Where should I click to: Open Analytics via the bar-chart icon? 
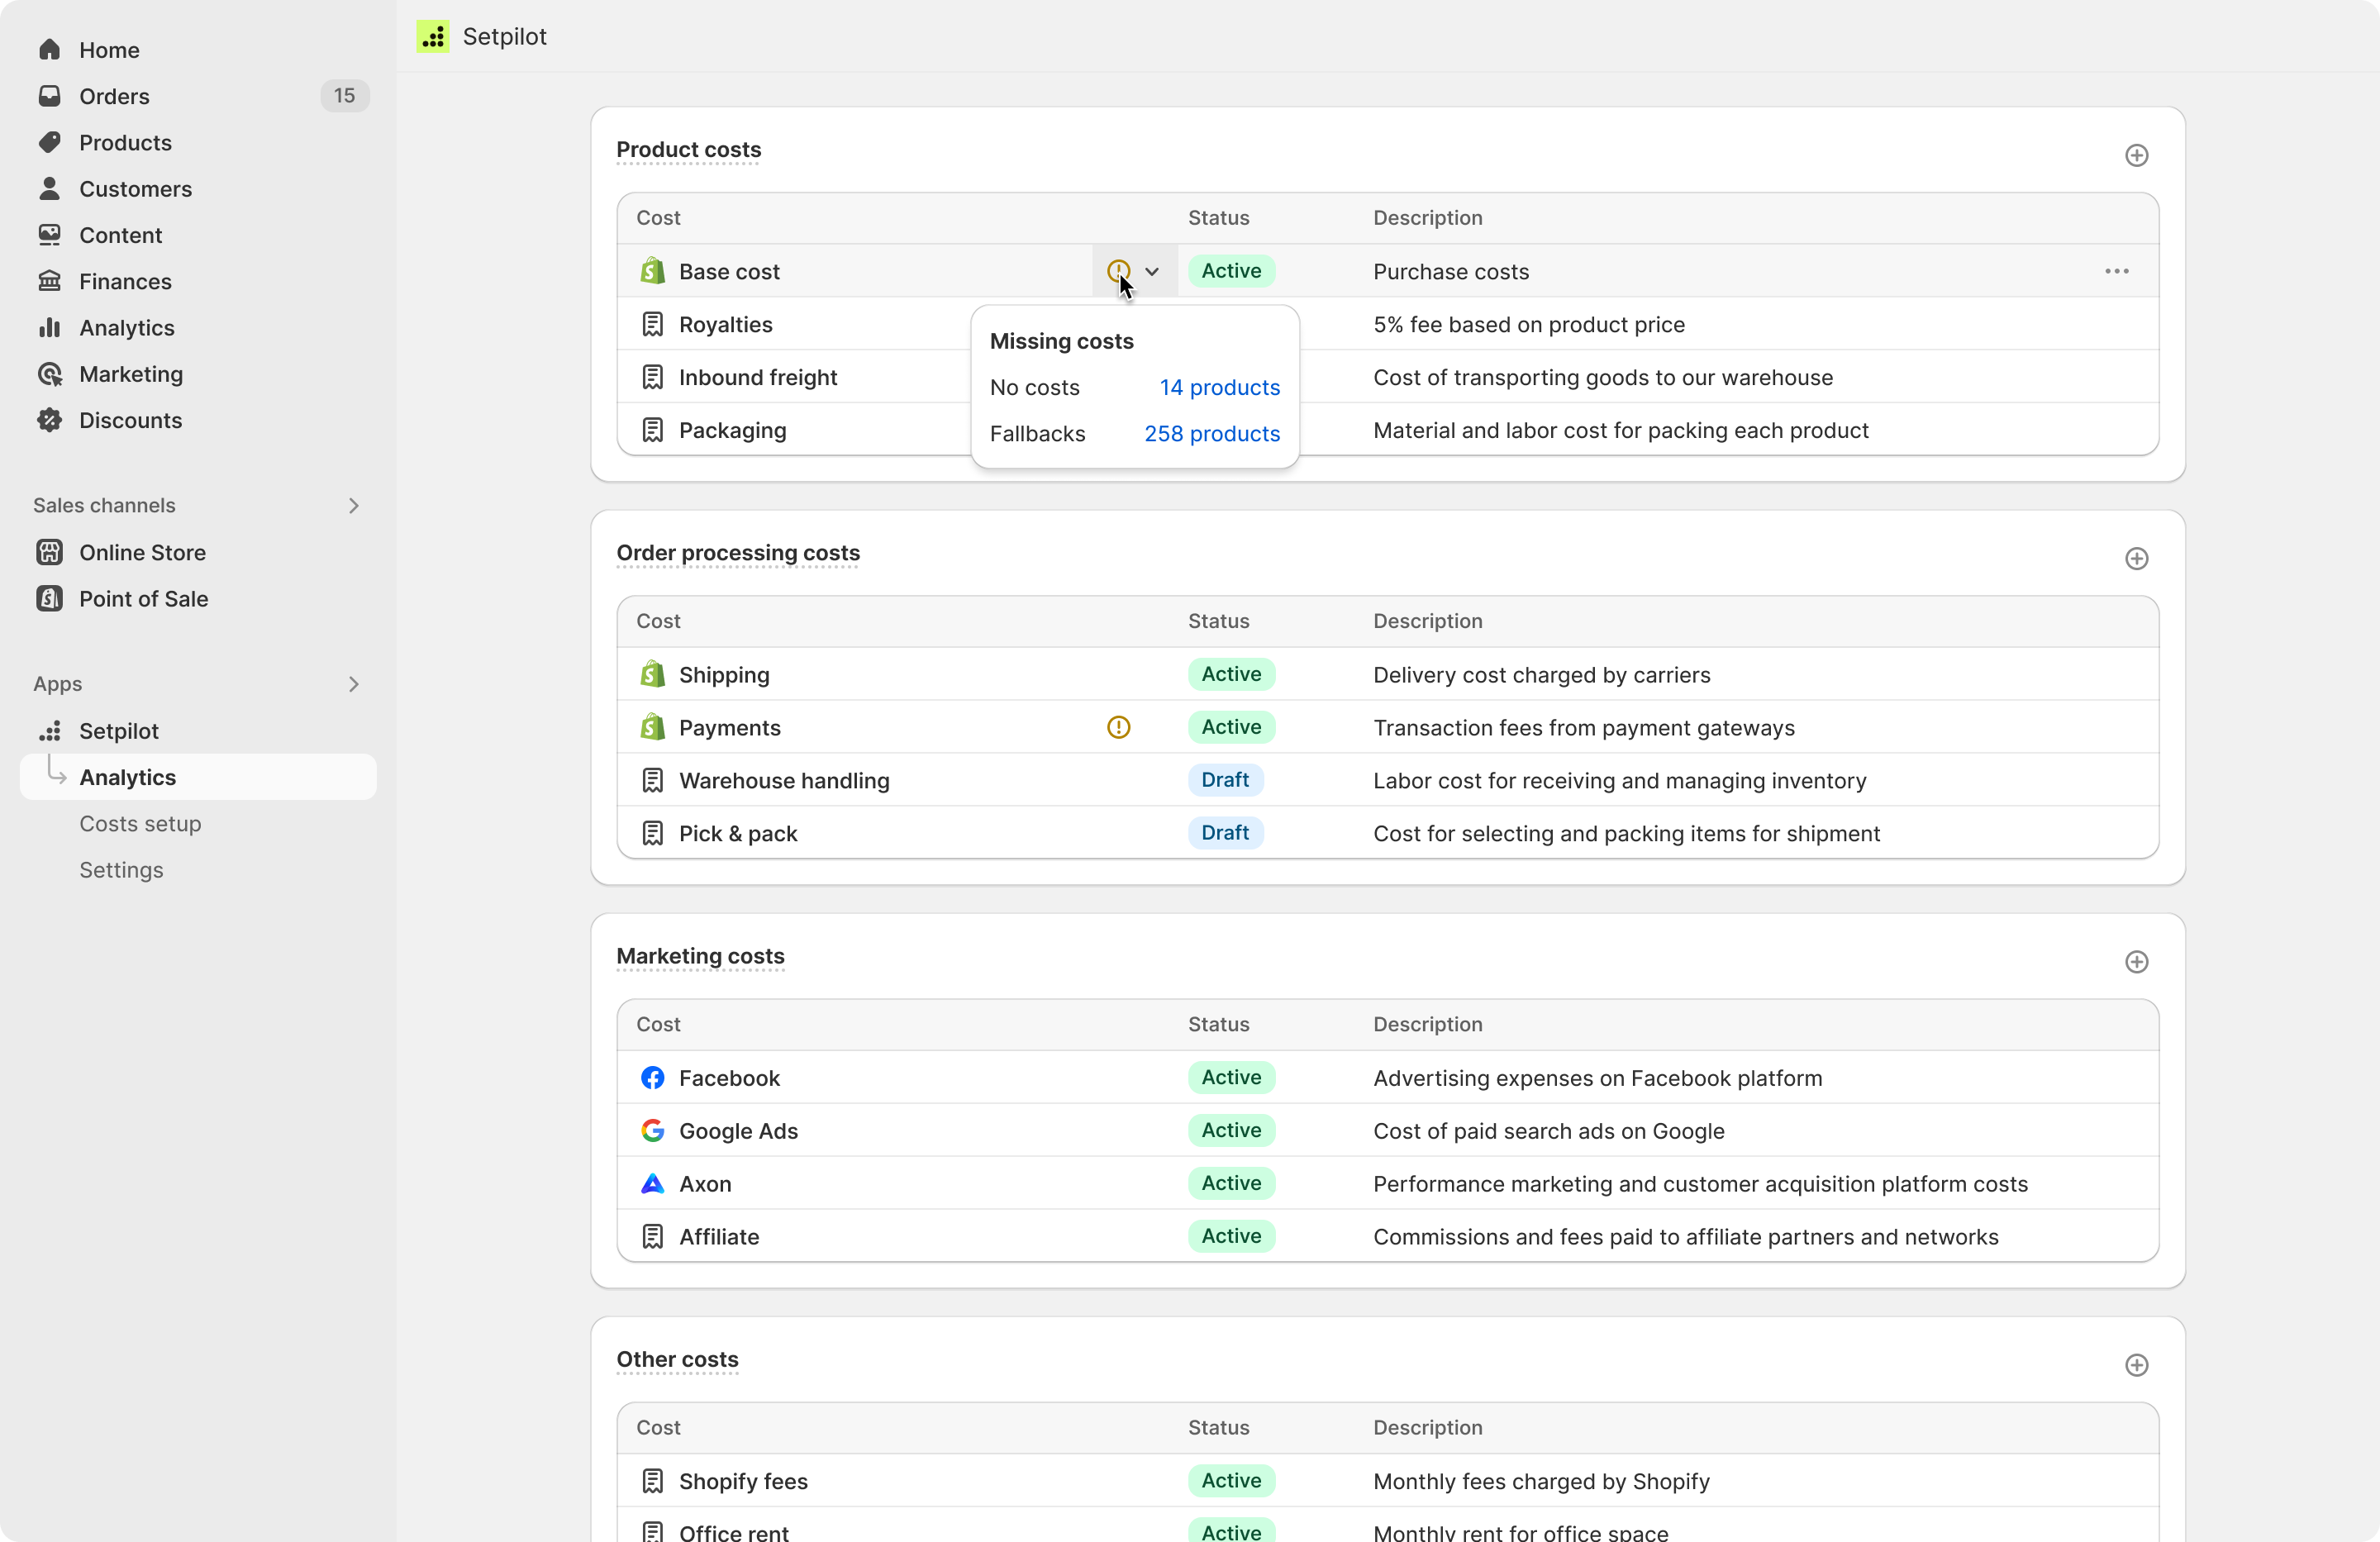tap(49, 328)
